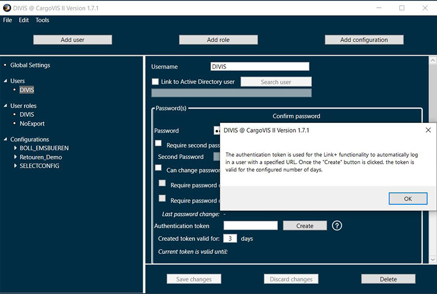
Task: Click the help question mark icon beside Create
Action: (x=336, y=225)
